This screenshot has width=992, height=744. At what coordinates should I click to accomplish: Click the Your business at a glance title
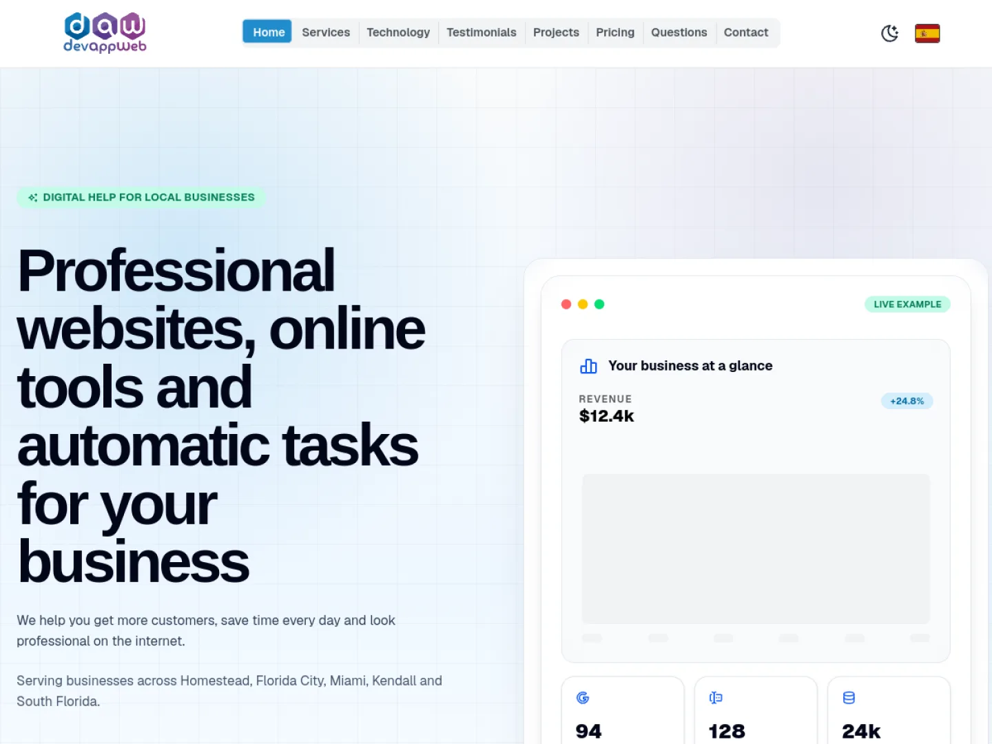(690, 366)
